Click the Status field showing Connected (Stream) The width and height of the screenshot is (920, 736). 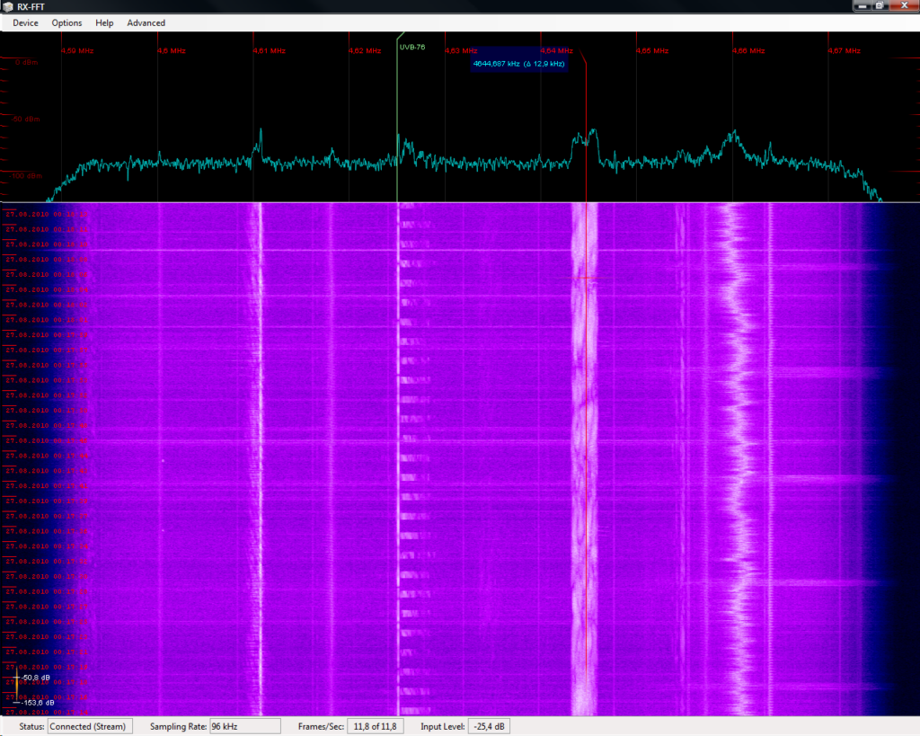click(90, 727)
